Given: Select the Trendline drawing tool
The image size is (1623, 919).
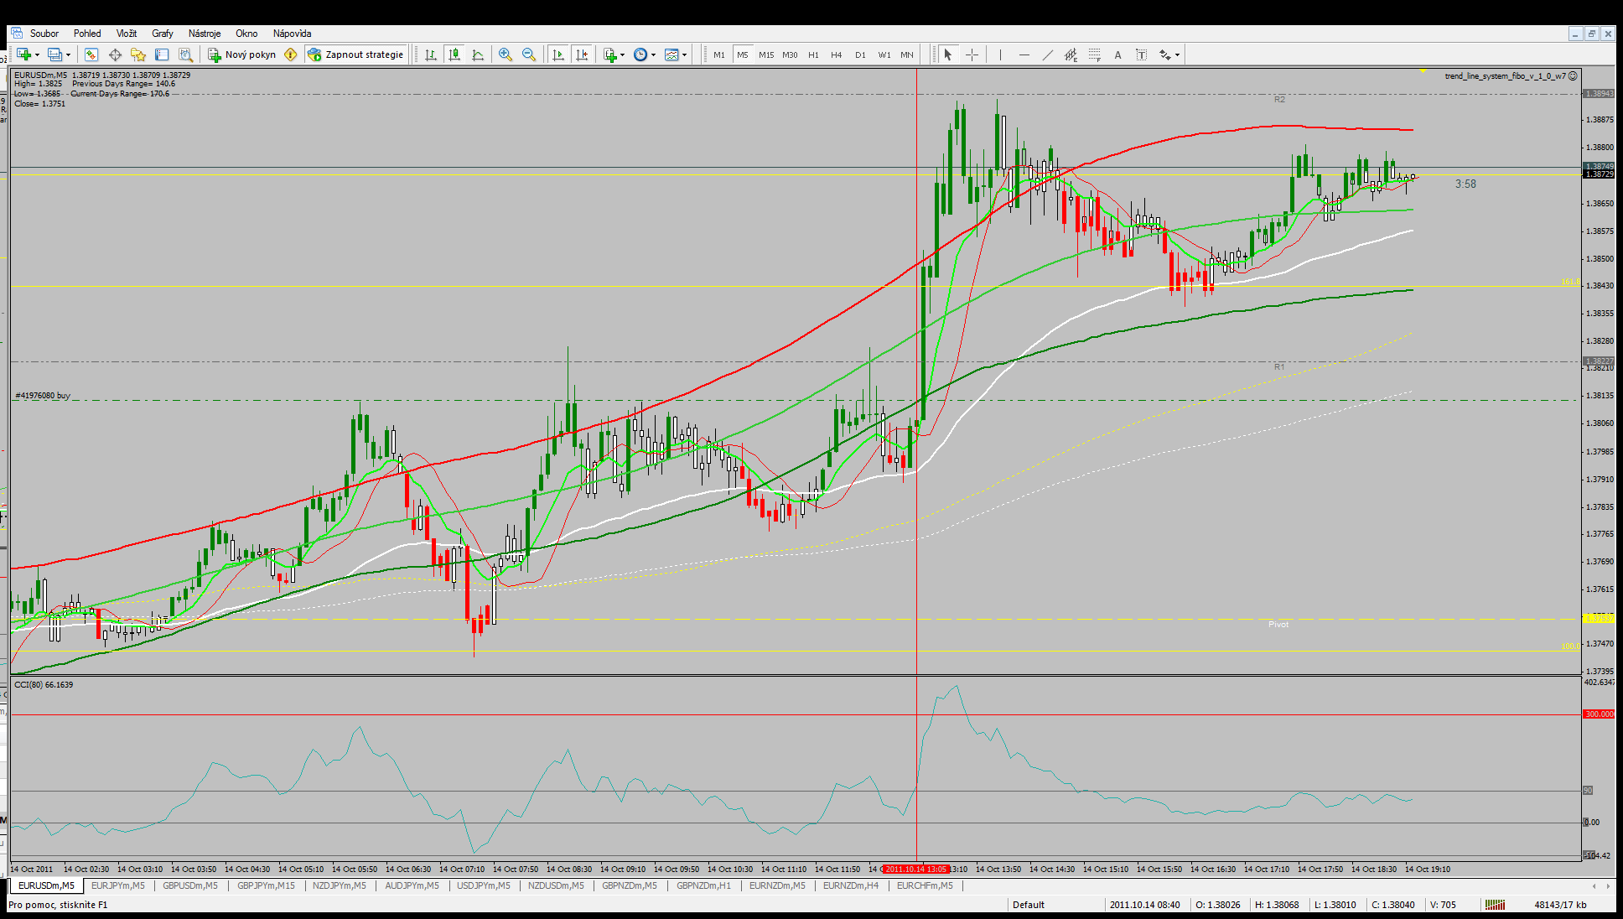Looking at the screenshot, I should (x=1047, y=55).
